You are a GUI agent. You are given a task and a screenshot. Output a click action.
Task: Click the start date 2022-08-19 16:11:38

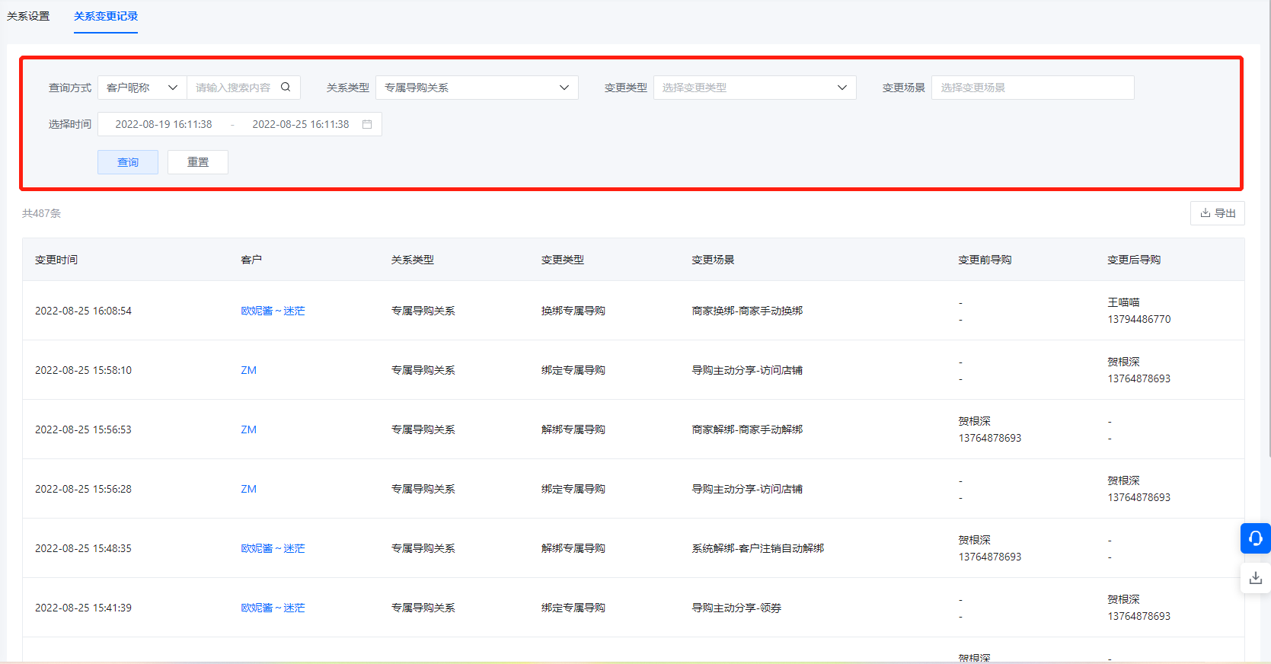tap(164, 124)
